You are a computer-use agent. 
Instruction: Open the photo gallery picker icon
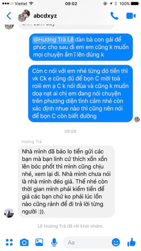point(39,242)
